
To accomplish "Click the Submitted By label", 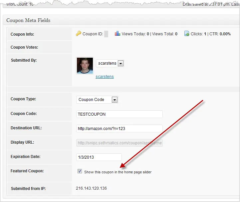I will [24, 60].
